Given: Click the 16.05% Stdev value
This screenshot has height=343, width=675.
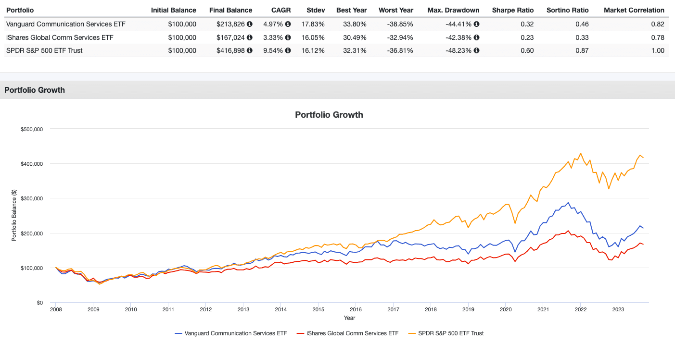Looking at the screenshot, I should tap(314, 37).
